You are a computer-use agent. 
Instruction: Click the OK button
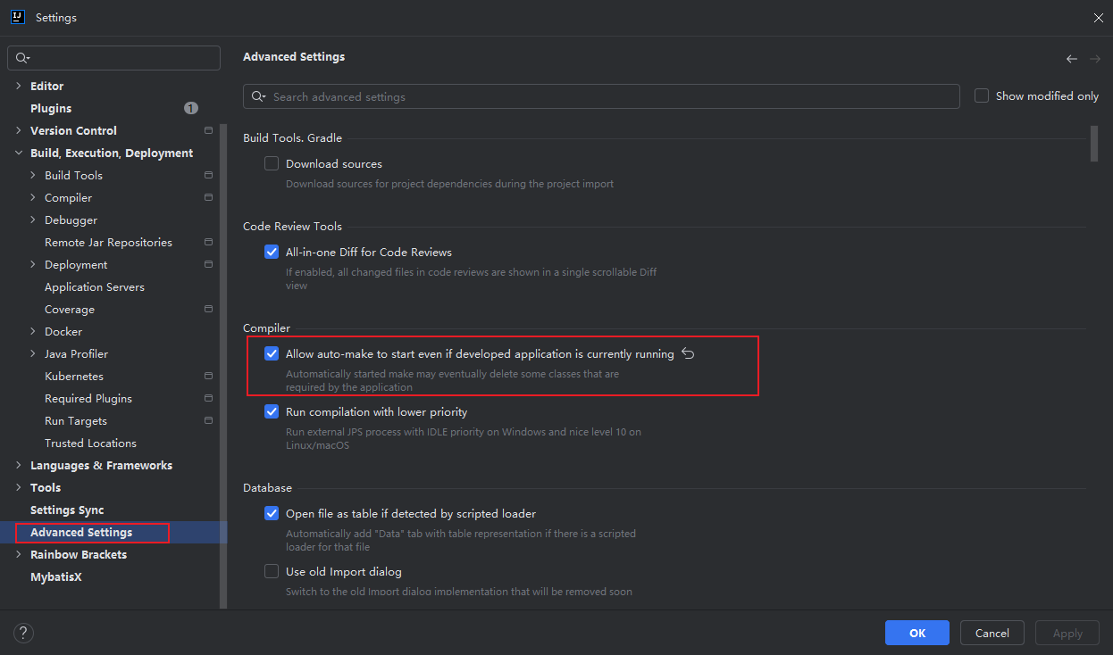click(917, 633)
